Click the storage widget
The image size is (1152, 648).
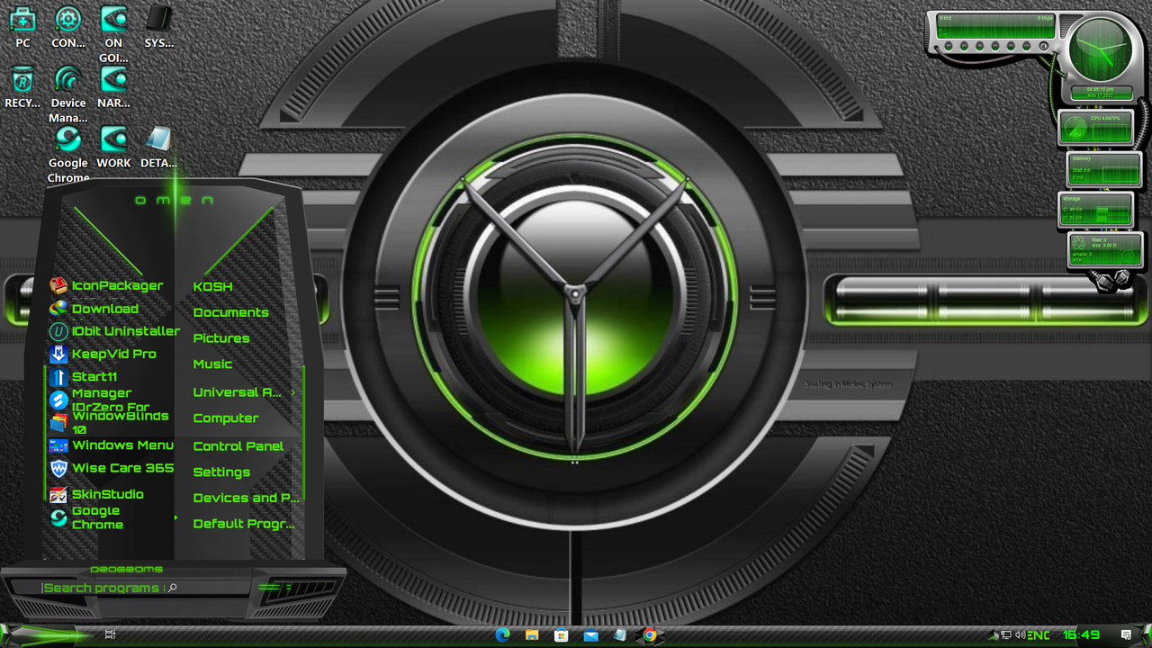click(x=1095, y=209)
